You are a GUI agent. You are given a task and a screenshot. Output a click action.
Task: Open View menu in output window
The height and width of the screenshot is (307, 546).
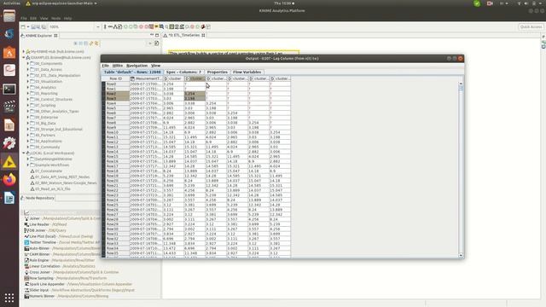tap(155, 66)
